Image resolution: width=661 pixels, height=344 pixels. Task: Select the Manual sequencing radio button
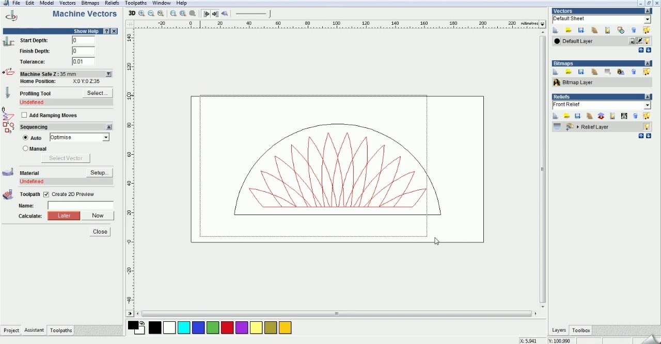click(x=25, y=149)
